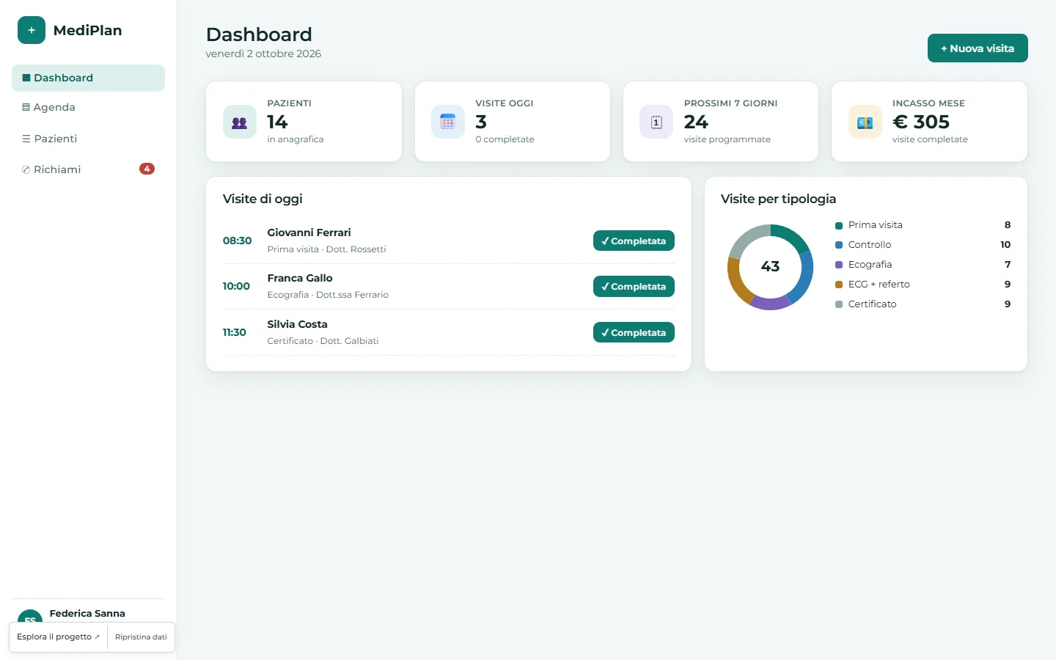
Task: Click the red 4 badge next to Richiami
Action: (147, 169)
